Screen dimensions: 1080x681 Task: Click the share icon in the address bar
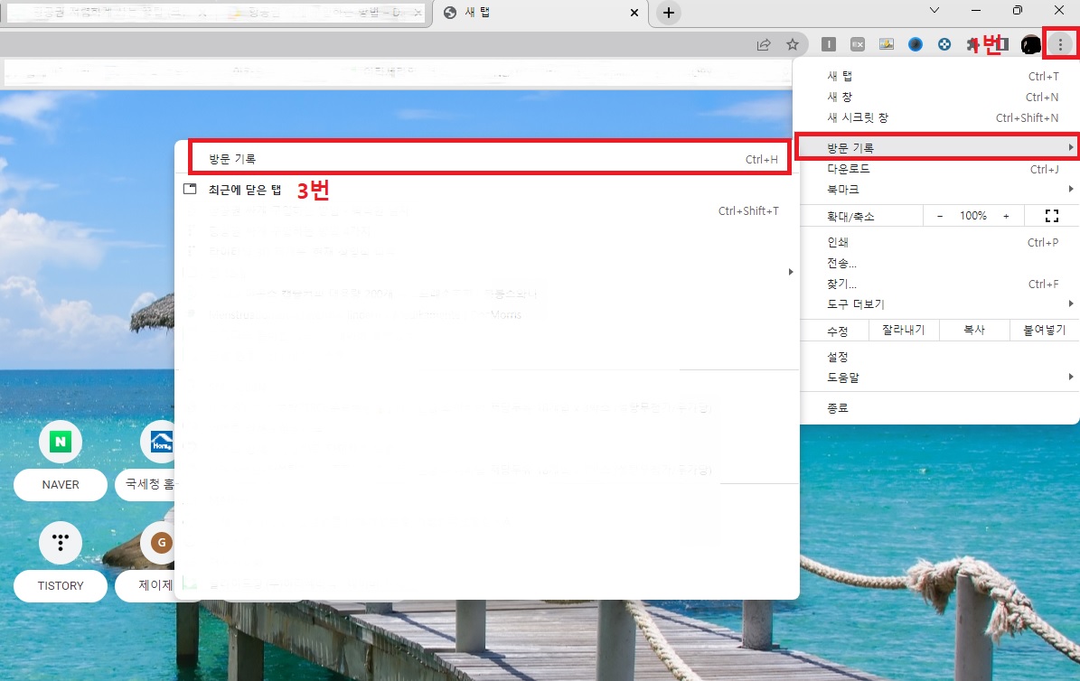tap(764, 43)
